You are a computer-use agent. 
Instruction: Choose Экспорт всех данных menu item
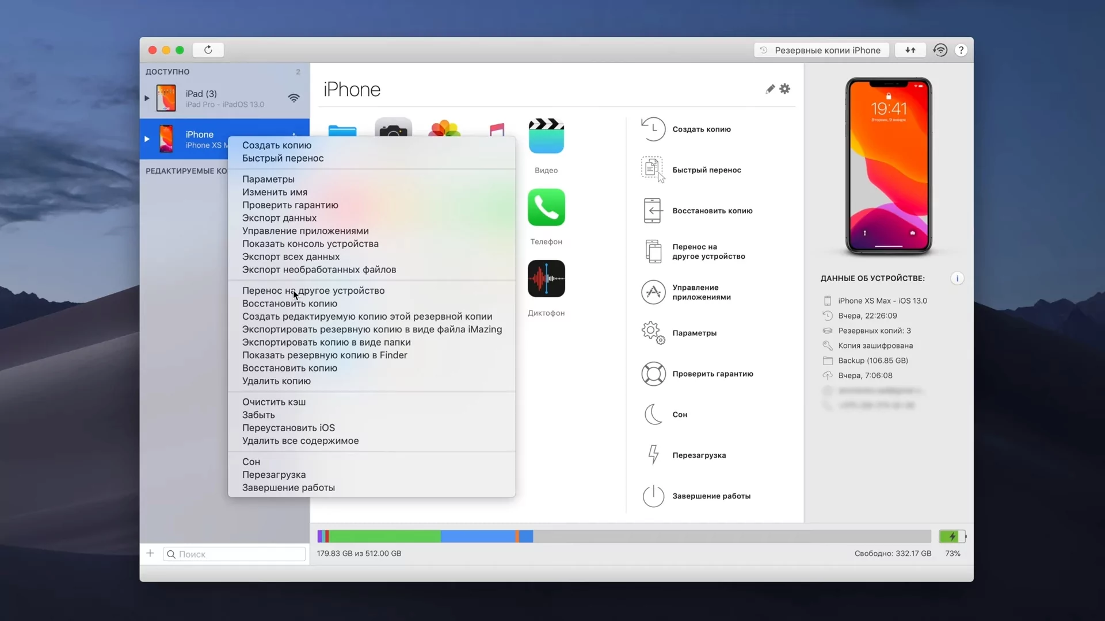[x=372, y=257]
